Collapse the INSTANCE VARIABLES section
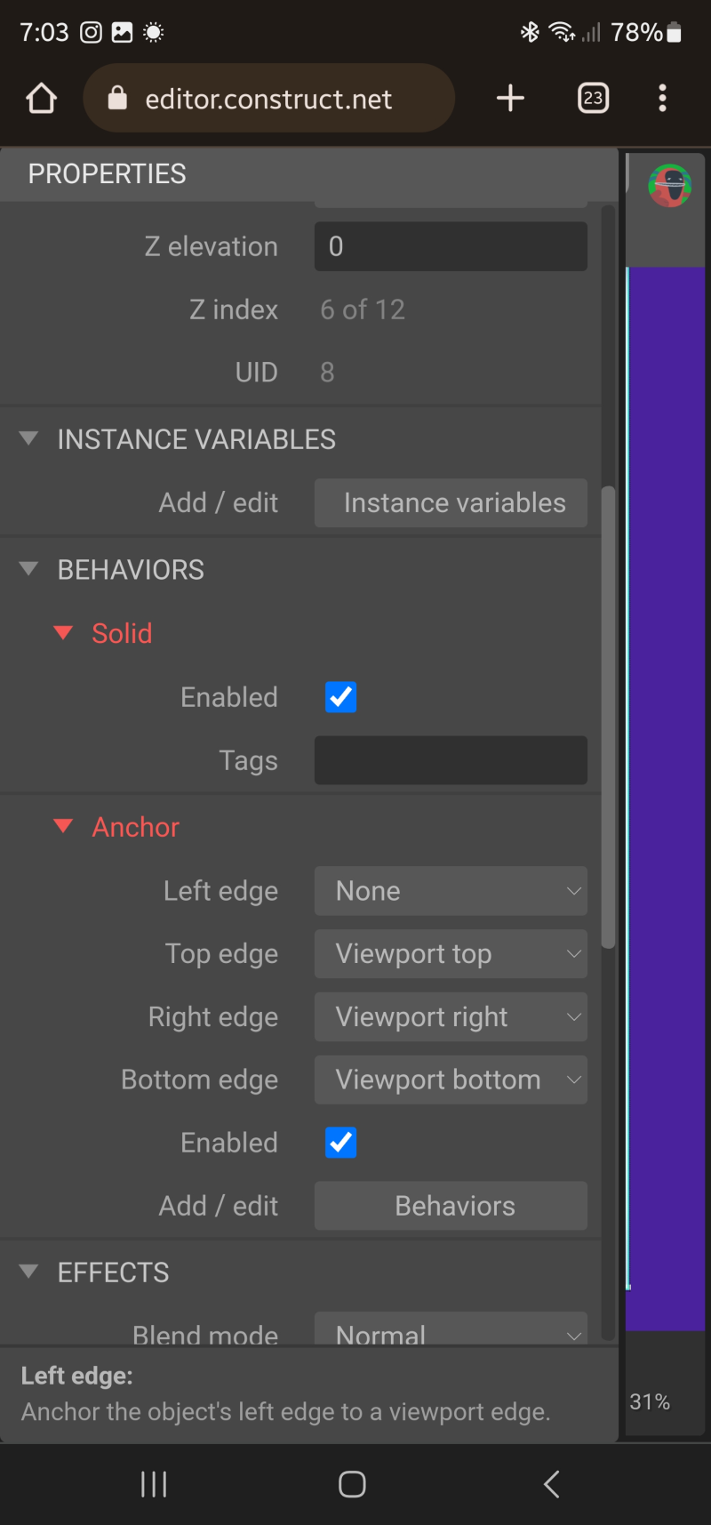Image resolution: width=711 pixels, height=1525 pixels. tap(28, 438)
